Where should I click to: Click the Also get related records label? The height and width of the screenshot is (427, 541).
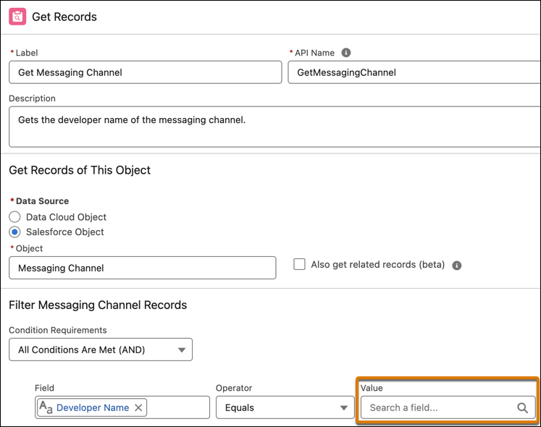tap(378, 265)
